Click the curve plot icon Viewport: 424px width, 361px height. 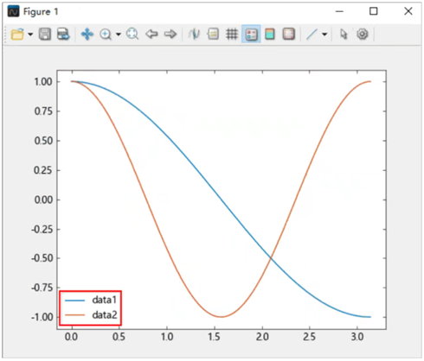pyautogui.click(x=194, y=34)
